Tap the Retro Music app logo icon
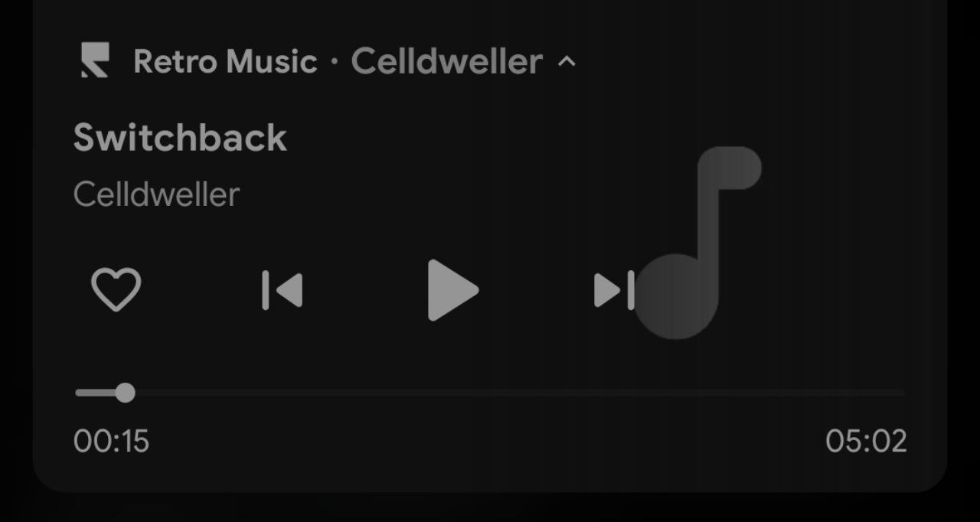Image resolution: width=980 pixels, height=522 pixels. pyautogui.click(x=96, y=60)
